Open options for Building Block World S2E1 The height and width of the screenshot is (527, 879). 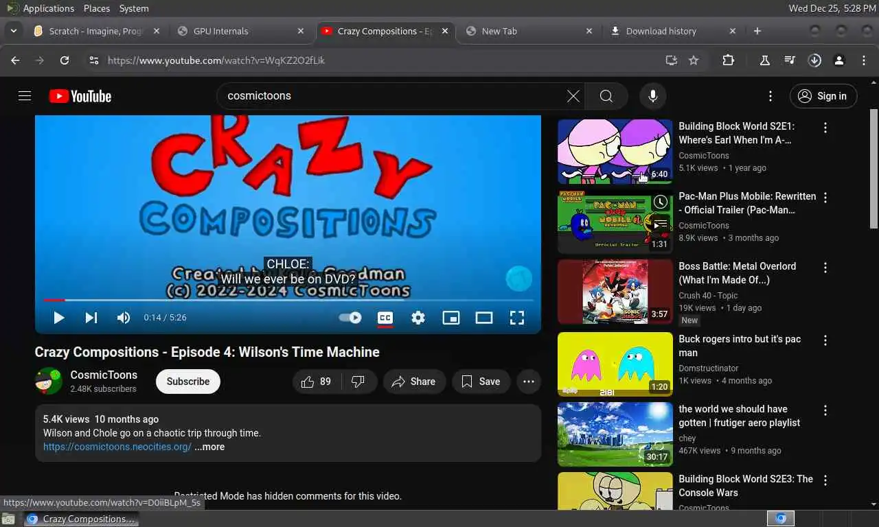coord(825,128)
